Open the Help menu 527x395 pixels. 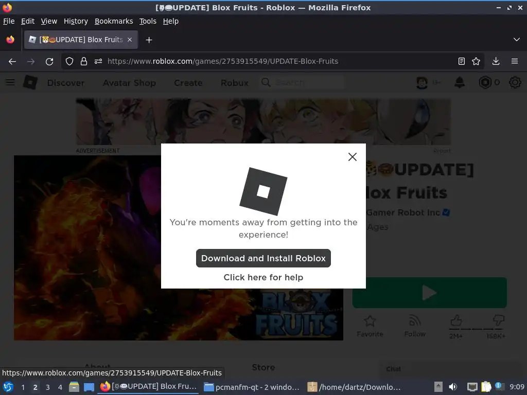tap(171, 21)
